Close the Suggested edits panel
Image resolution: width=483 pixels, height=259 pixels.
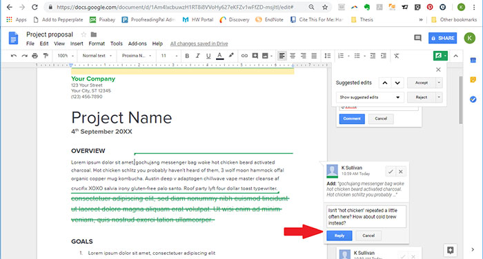pyautogui.click(x=438, y=70)
